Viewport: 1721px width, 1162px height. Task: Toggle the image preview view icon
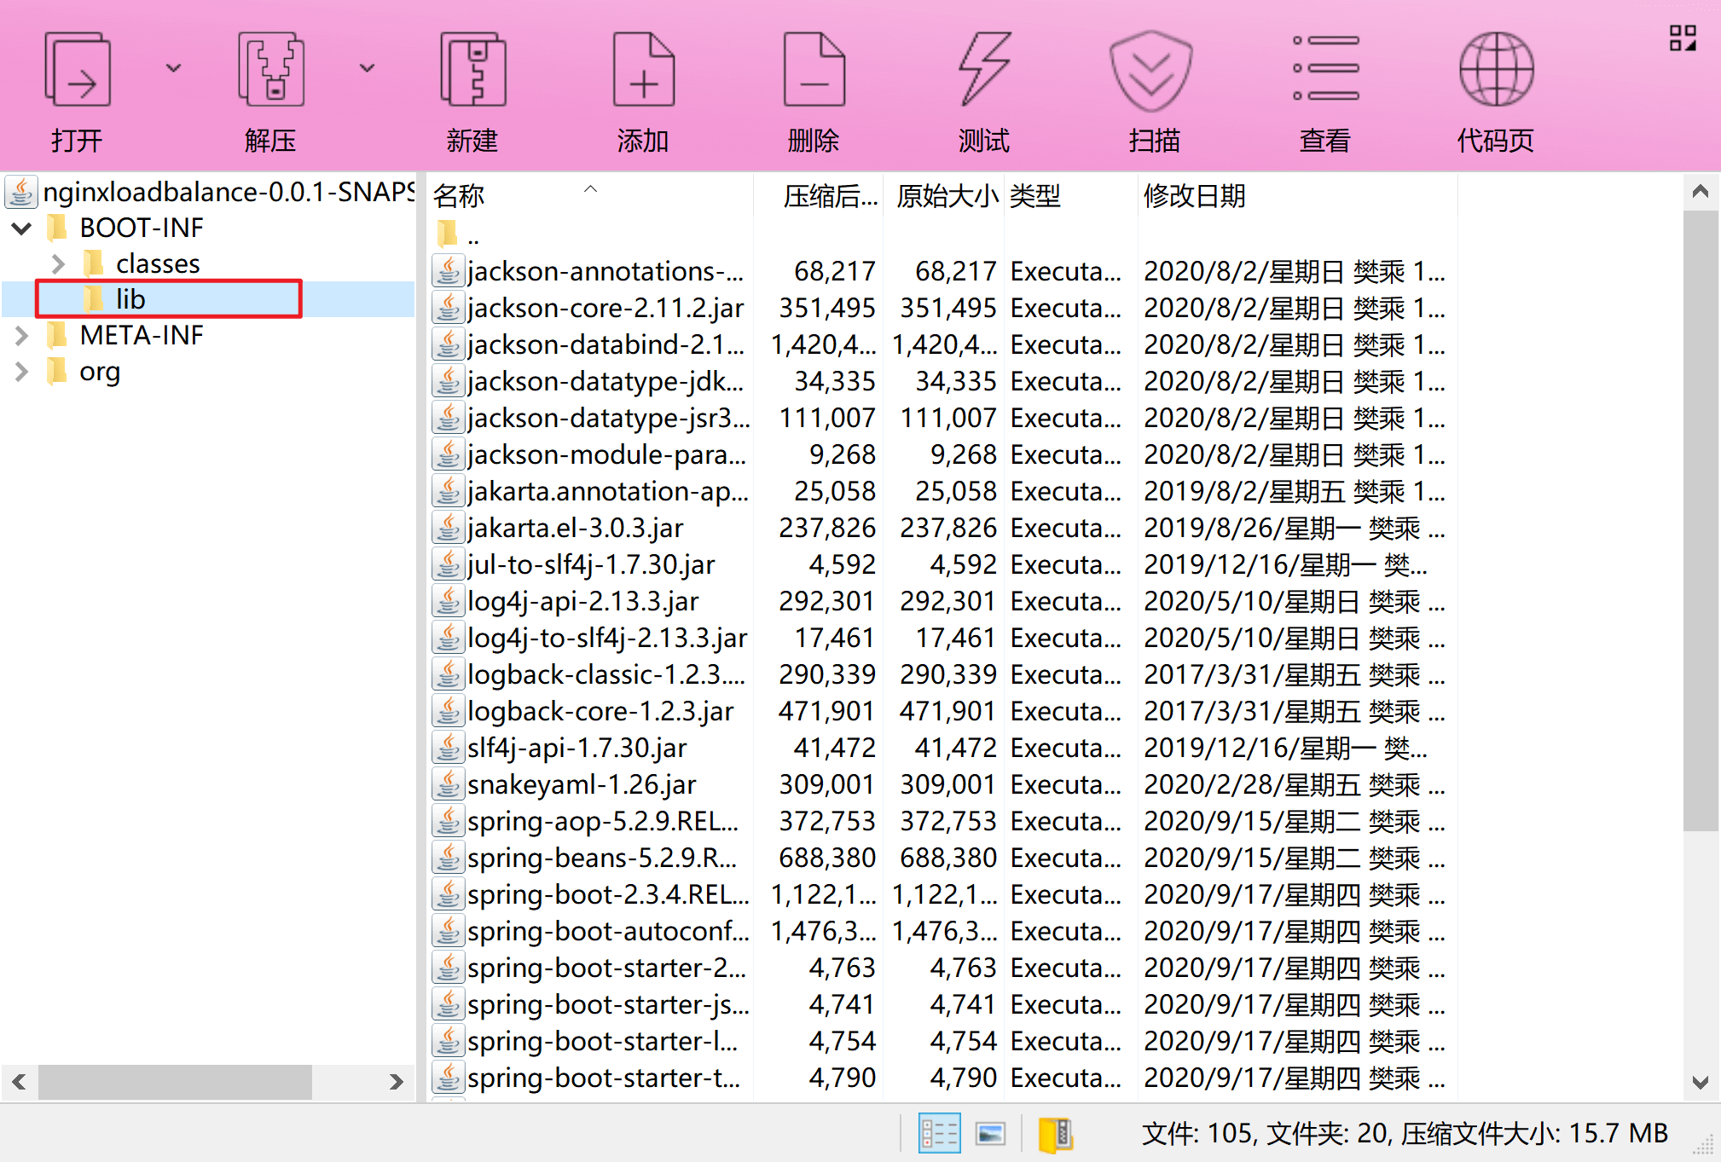991,1134
